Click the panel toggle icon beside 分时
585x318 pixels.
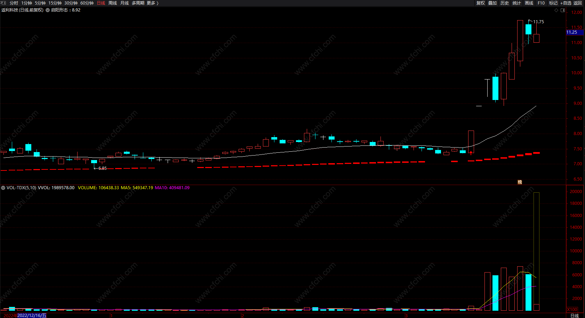click(4, 3)
